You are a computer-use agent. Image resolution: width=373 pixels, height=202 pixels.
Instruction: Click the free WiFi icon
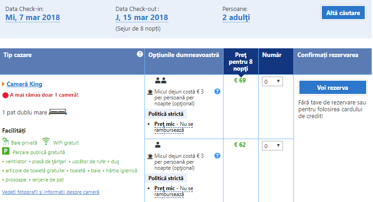click(46, 142)
